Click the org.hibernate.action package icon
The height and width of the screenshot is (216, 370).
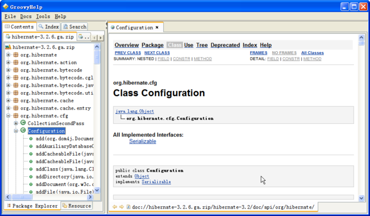[16, 63]
